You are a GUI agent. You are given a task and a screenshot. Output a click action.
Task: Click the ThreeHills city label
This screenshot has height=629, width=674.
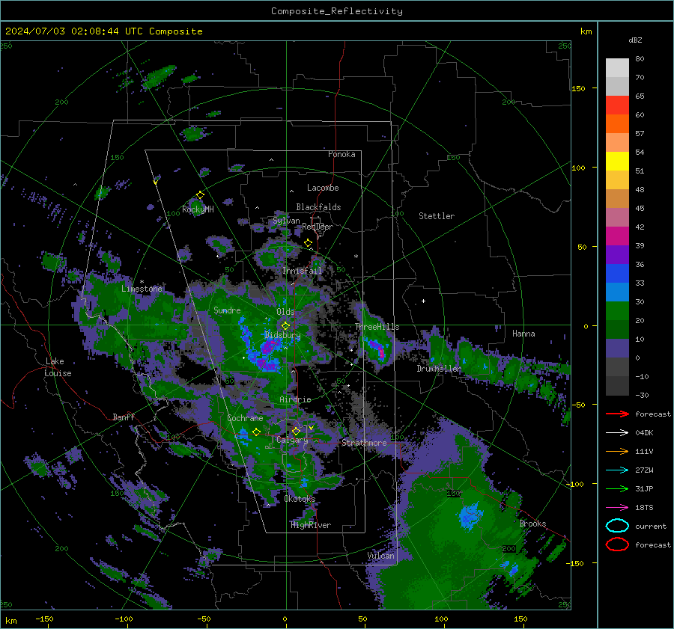click(x=377, y=327)
